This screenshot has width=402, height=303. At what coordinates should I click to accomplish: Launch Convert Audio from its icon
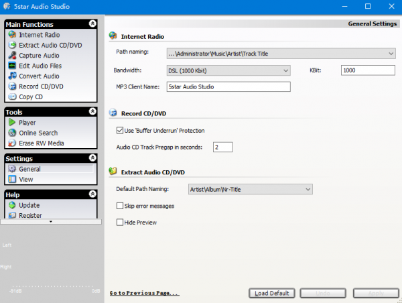coord(12,76)
